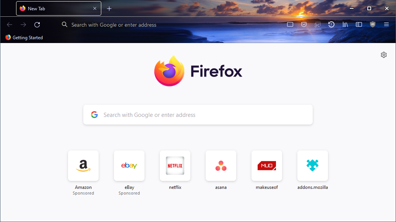Open the Firefox hamburger menu
This screenshot has height=222, width=396.
pos(386,25)
